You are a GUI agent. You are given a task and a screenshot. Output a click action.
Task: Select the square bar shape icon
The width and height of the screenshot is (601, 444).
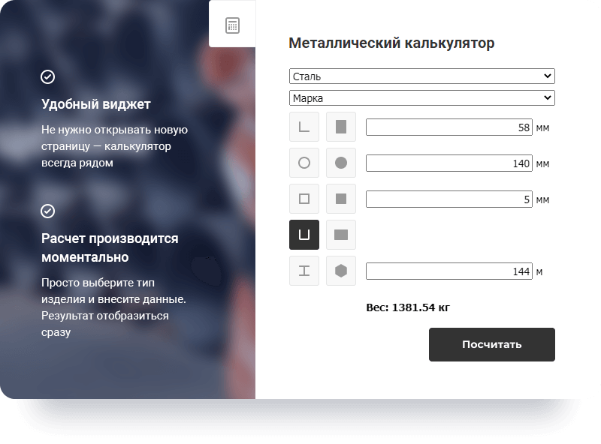[340, 199]
